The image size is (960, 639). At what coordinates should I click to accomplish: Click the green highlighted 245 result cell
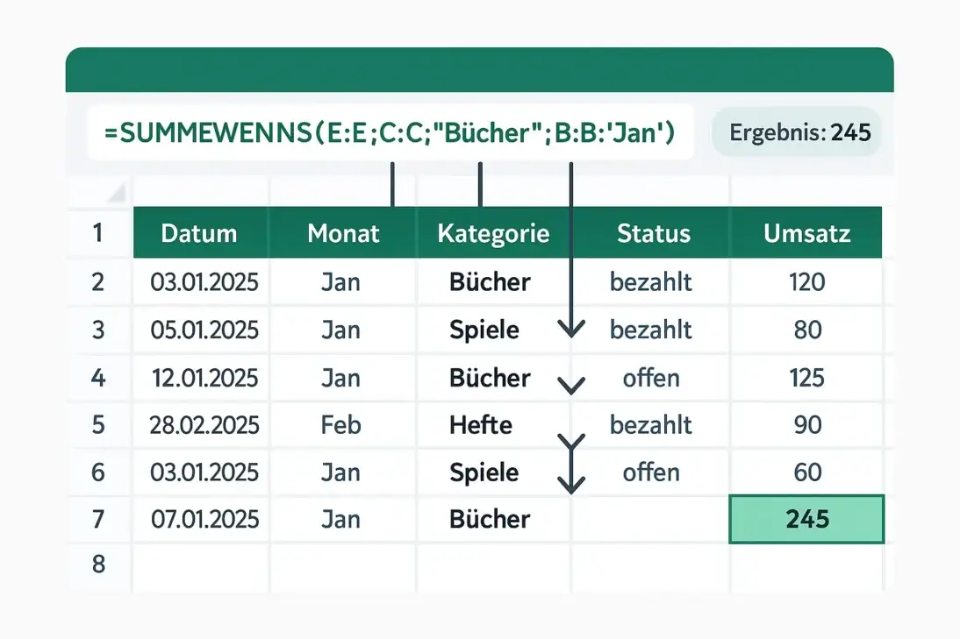[x=806, y=519]
